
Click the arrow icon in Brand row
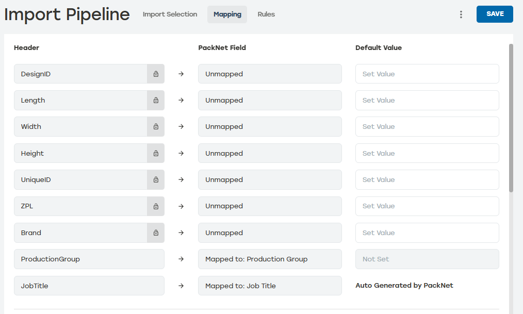[181, 233]
